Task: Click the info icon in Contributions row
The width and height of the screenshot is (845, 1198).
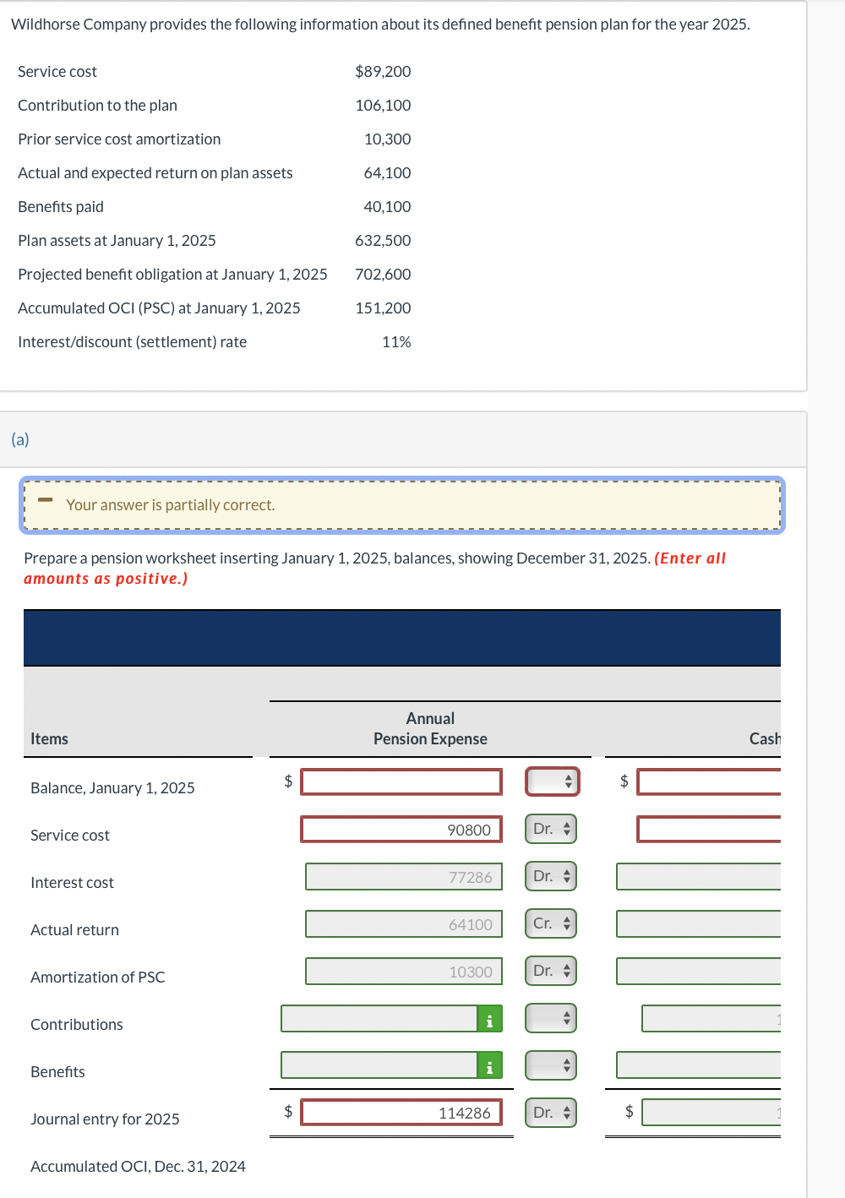Action: point(489,1019)
